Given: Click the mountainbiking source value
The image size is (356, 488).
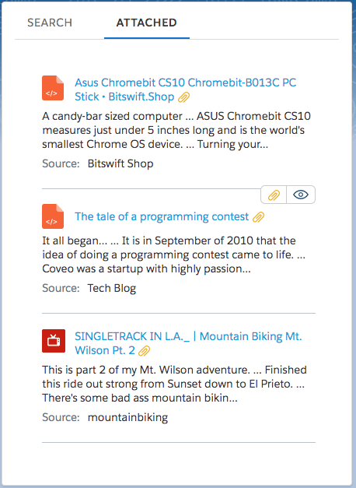Looking at the screenshot, I should 127,417.
